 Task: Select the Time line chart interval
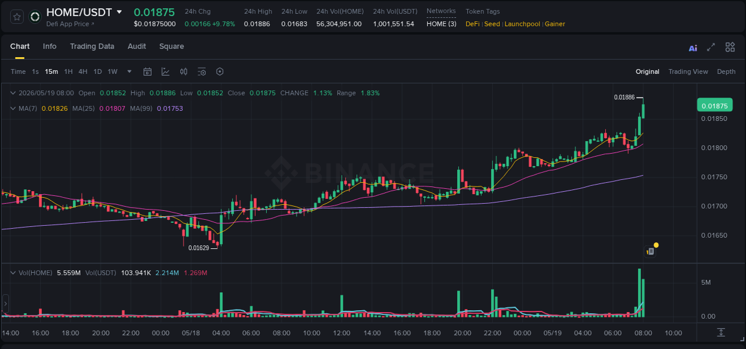coord(18,71)
